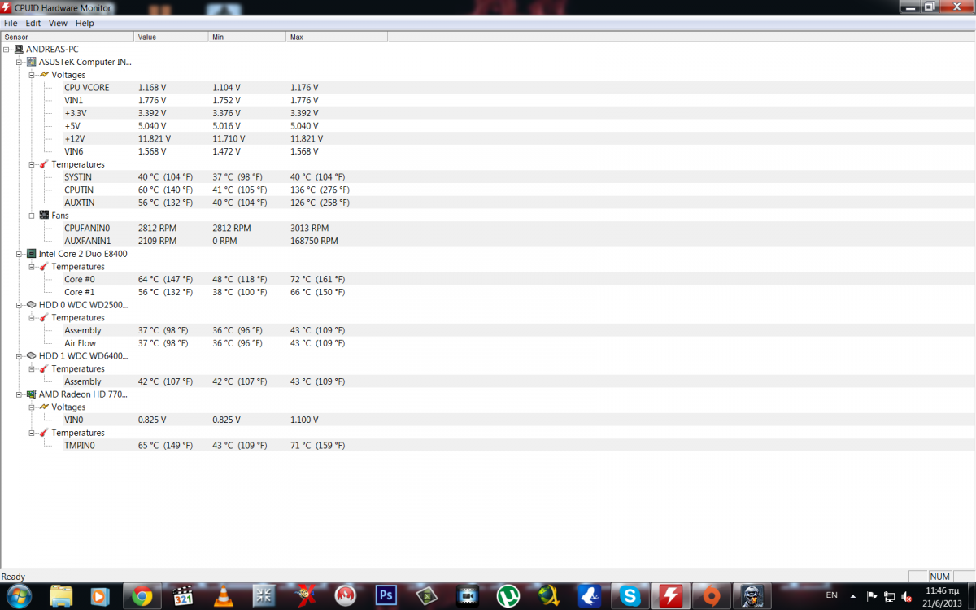Collapse the ASUSTeK Computer node

click(19, 62)
